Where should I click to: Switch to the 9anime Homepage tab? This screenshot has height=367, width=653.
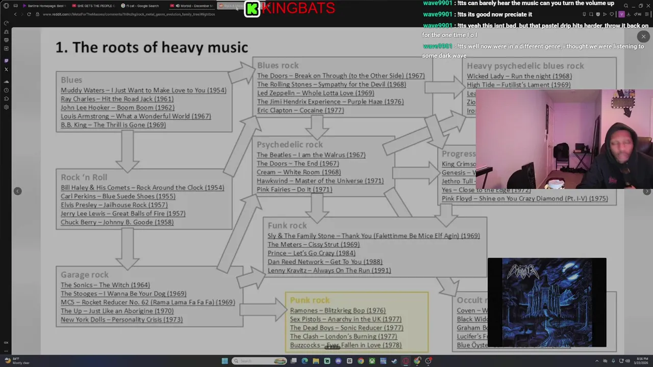coord(43,6)
